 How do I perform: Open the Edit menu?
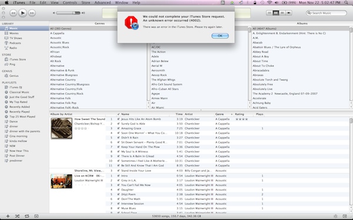(x=43, y=3)
